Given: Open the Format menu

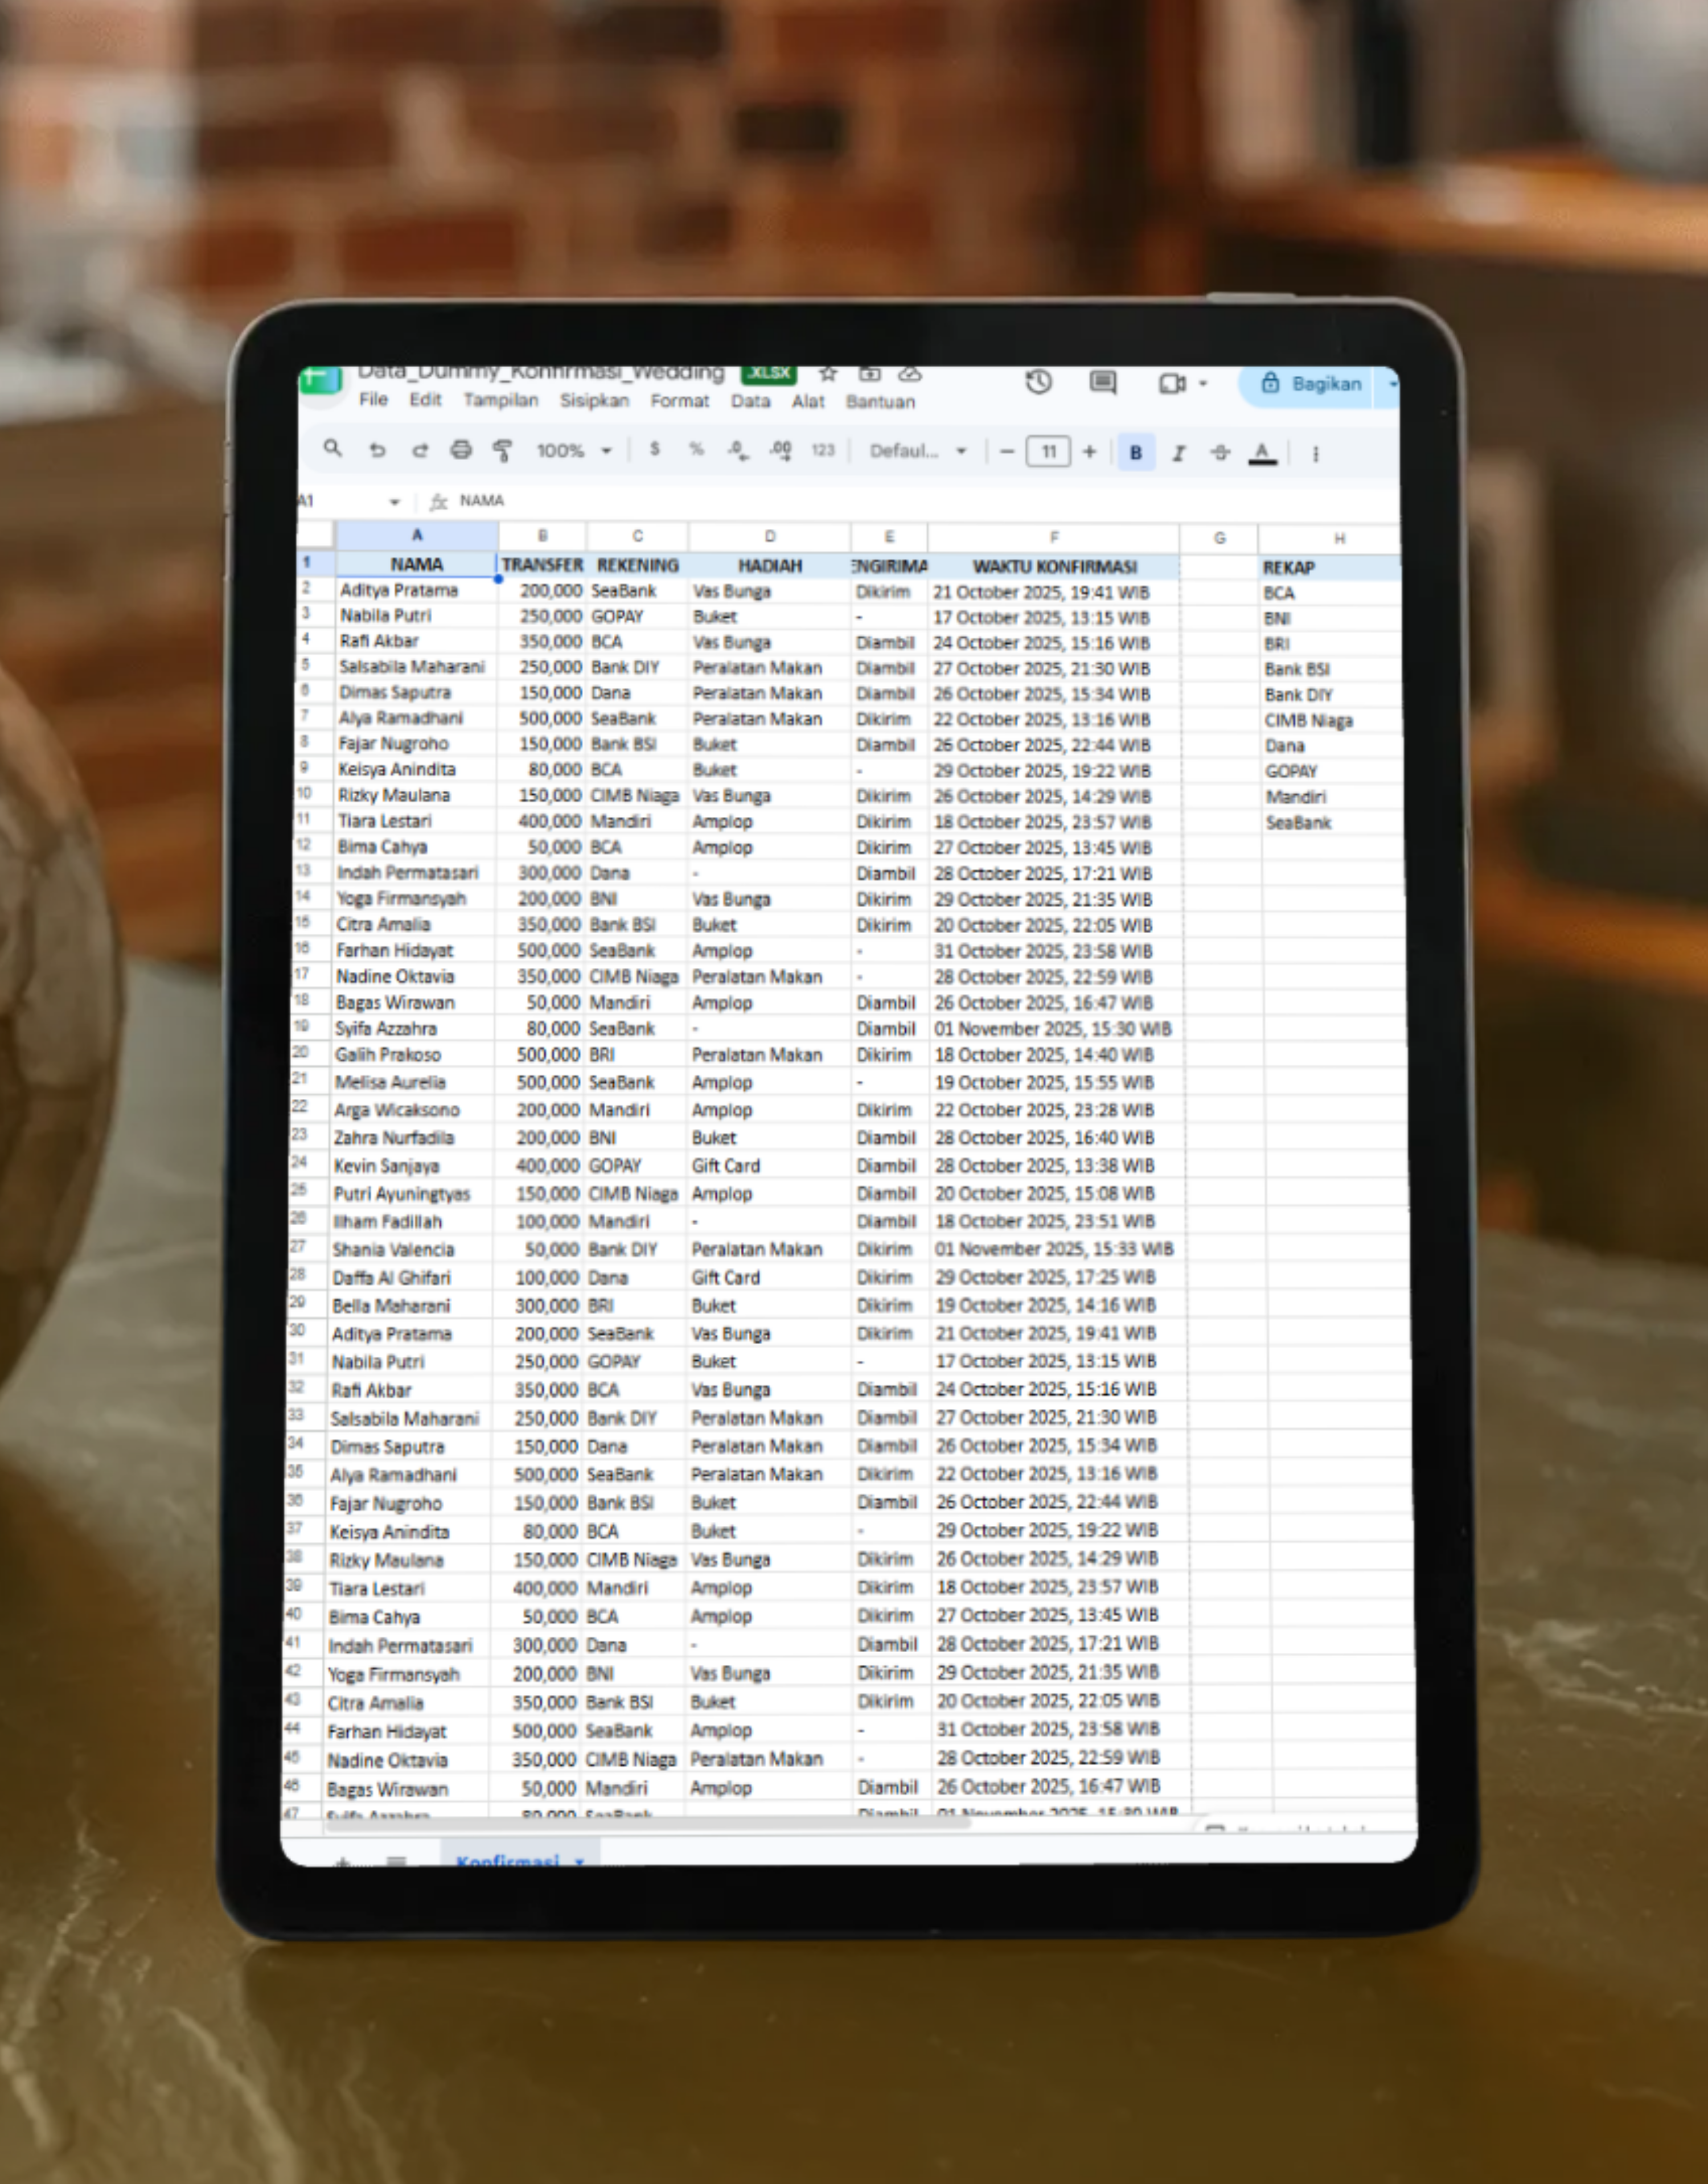Looking at the screenshot, I should click(x=680, y=401).
